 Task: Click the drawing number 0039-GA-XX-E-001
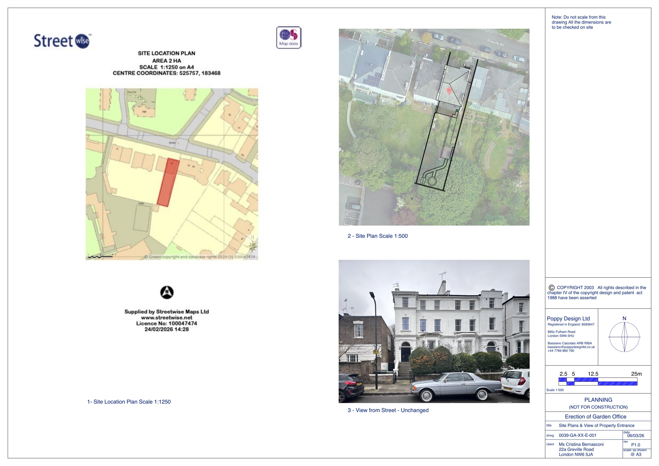577,435
